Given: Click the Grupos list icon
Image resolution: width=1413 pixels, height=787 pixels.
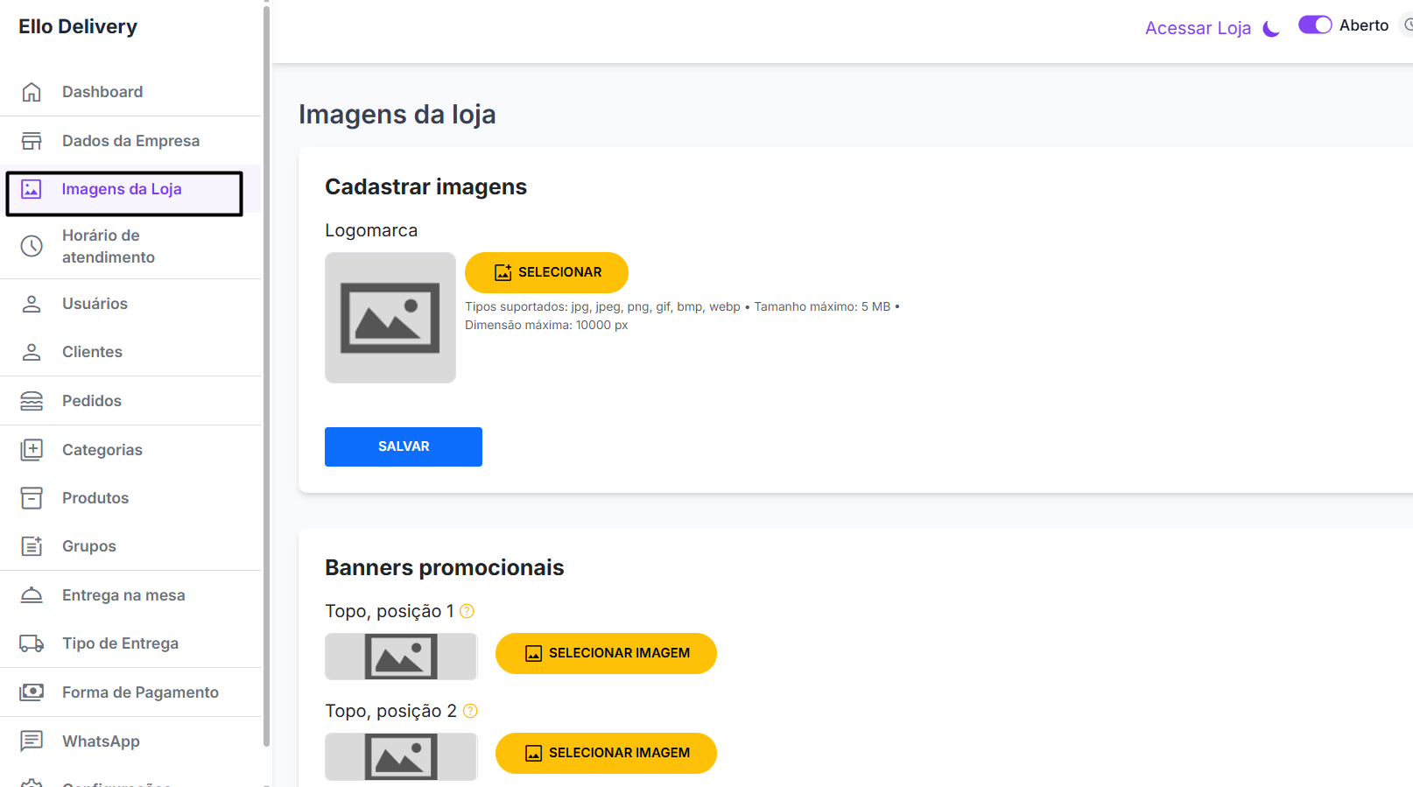Looking at the screenshot, I should tap(32, 546).
